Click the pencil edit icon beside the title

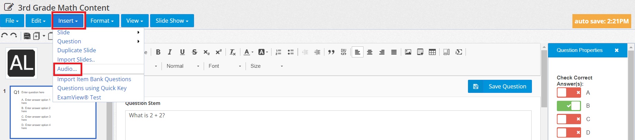[9, 7]
